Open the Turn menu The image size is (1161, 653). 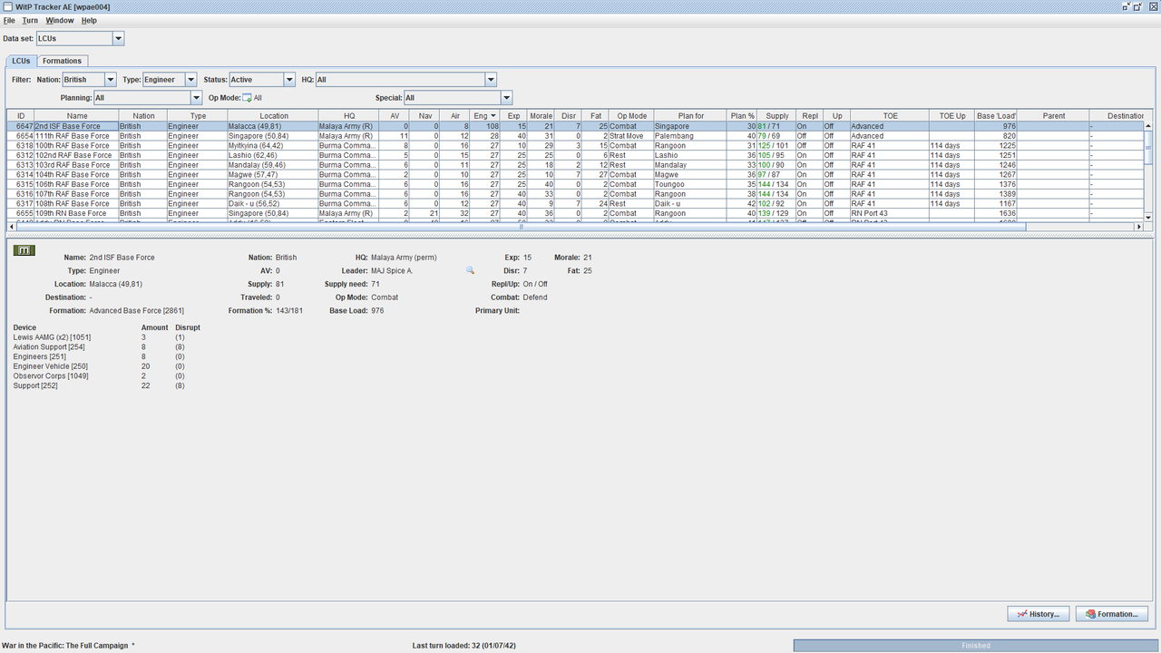[x=30, y=20]
